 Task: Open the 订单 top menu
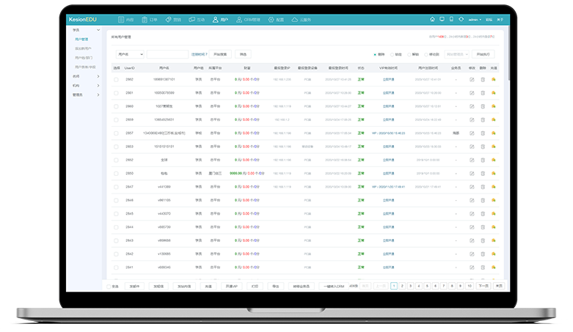(x=150, y=19)
